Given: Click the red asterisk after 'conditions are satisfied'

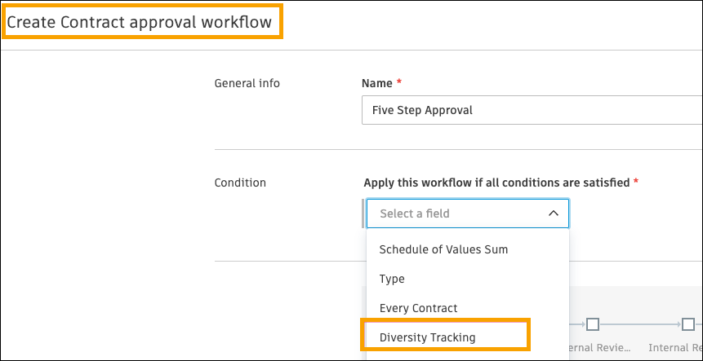Looking at the screenshot, I should (x=635, y=183).
